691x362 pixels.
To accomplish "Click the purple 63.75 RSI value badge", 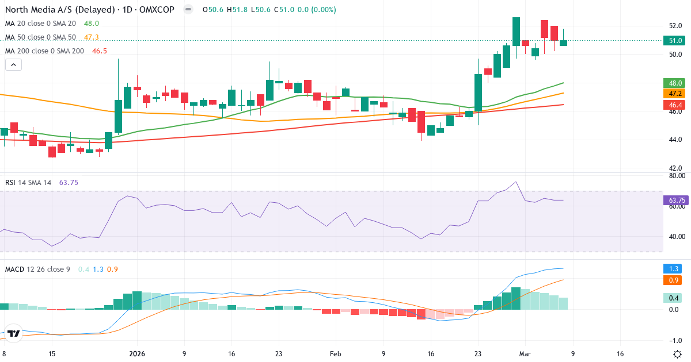I will point(675,200).
